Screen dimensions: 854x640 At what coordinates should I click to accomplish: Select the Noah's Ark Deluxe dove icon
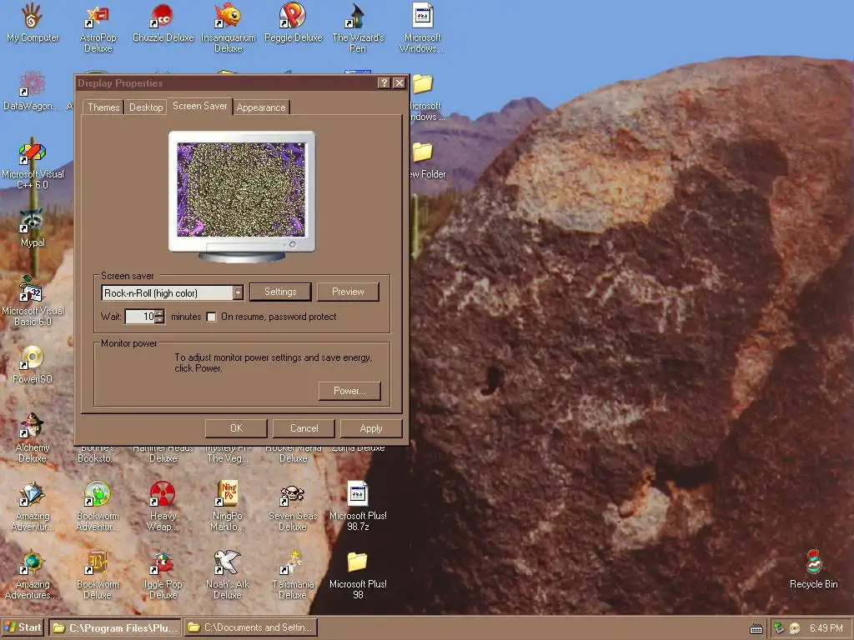click(228, 562)
